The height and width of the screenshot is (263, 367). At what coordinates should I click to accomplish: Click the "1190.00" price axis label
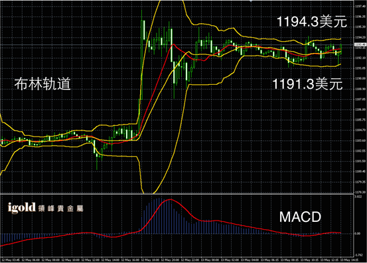click(x=360, y=79)
